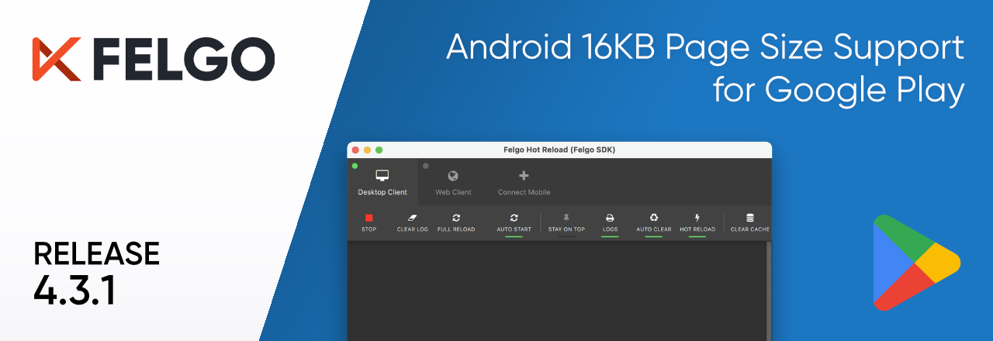
Task: Toggle the Auto Start option
Action: 514,222
